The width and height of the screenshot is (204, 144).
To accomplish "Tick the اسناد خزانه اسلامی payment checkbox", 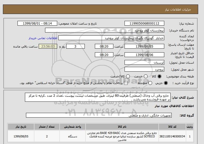I will [x=126, y=83].
